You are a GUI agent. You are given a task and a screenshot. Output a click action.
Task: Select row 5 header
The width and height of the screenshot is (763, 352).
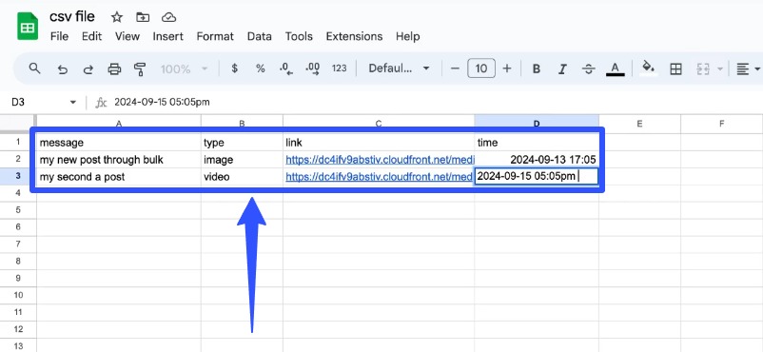(18, 210)
